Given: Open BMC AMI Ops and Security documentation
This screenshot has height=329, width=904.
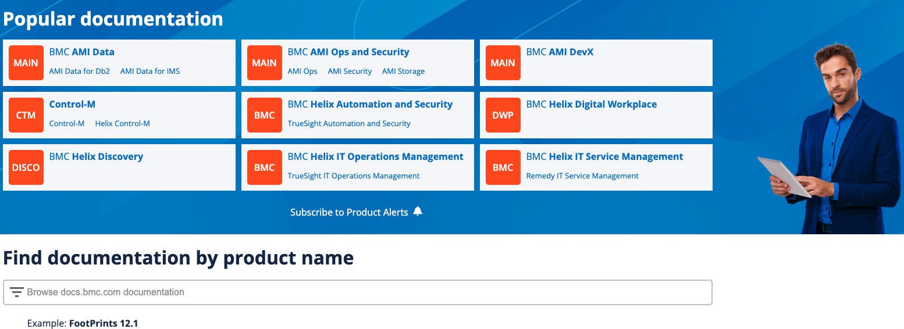Looking at the screenshot, I should (348, 52).
